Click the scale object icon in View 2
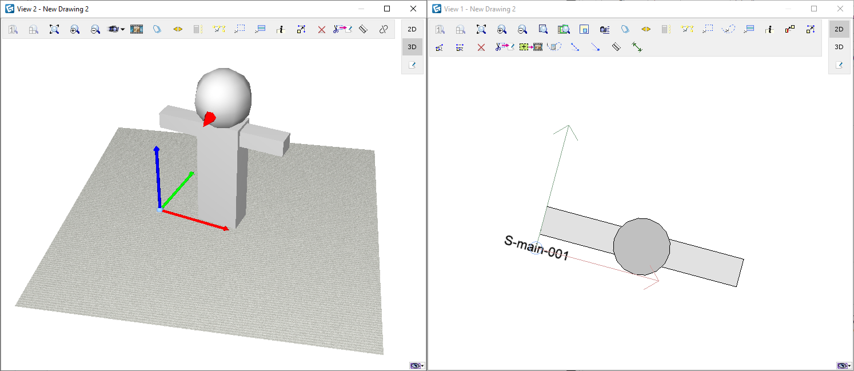 [x=301, y=29]
